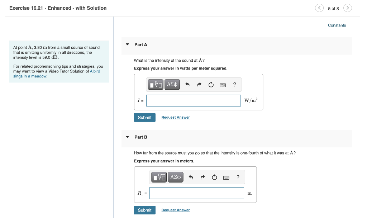Open Greek symbols palette in Part A
367x218 pixels.
tap(172, 85)
